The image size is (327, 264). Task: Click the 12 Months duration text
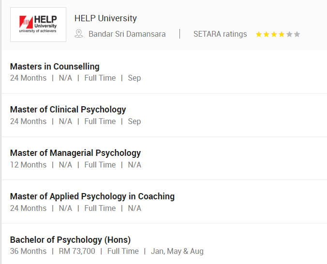(28, 165)
